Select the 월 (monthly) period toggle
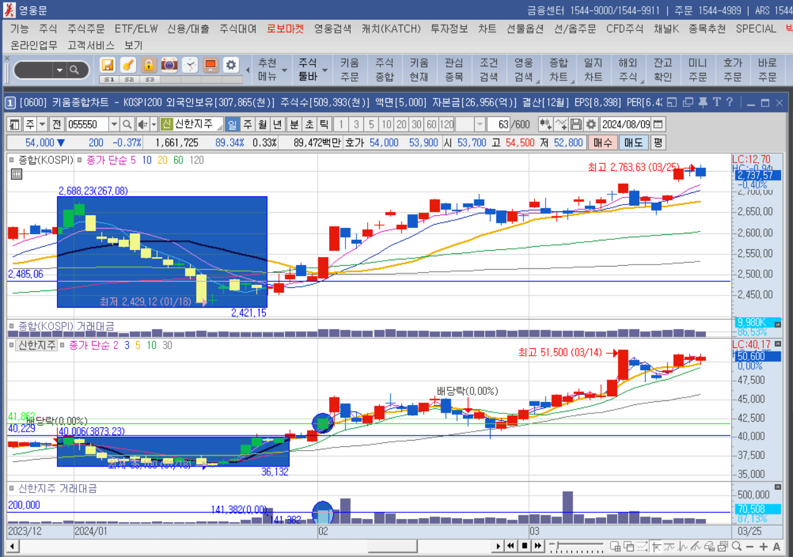Viewport: 793px width, 557px height. [x=263, y=124]
